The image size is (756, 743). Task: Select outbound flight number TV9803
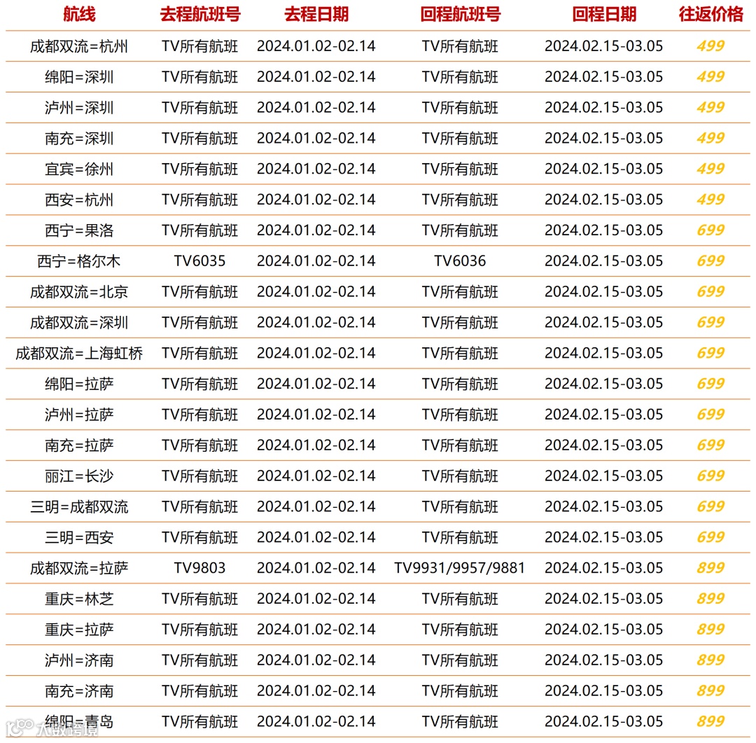(199, 568)
